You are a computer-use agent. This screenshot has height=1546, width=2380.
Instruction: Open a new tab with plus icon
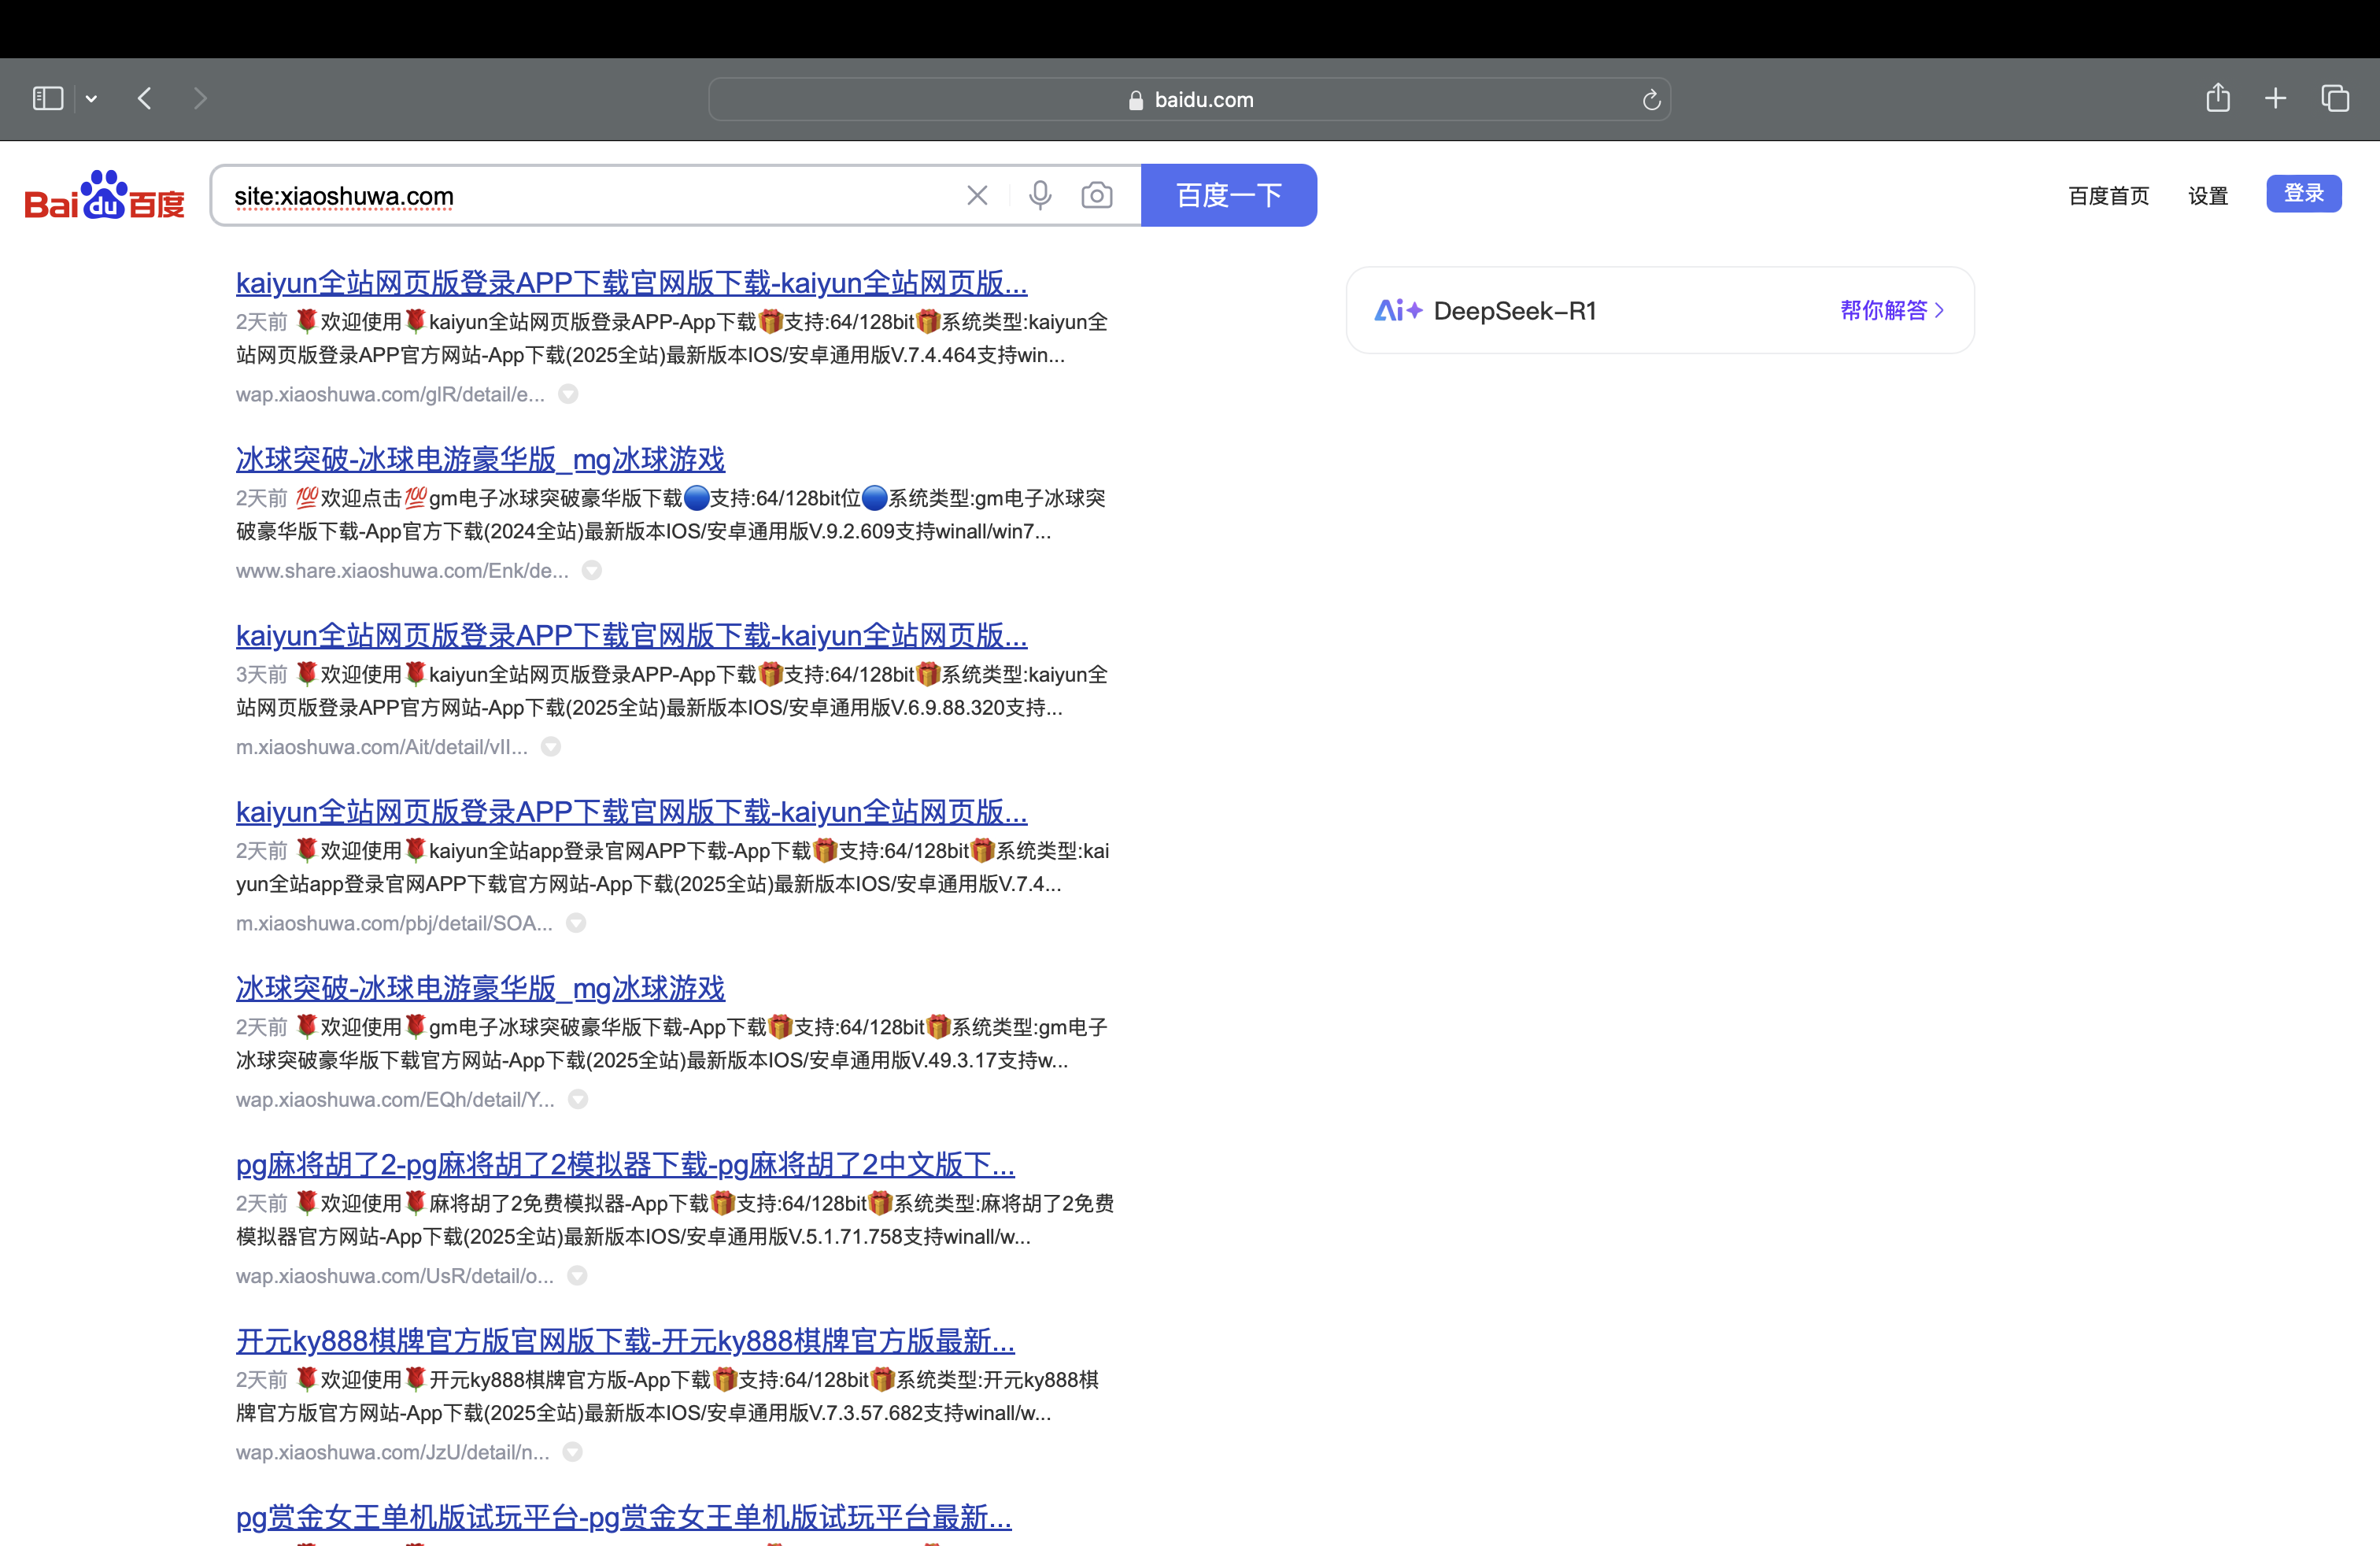[2275, 98]
